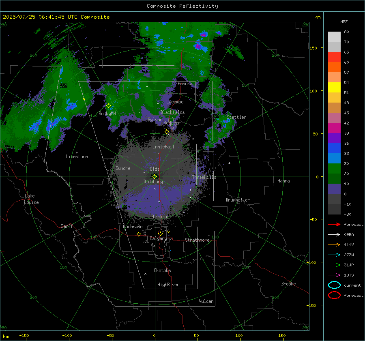
Task: Click the purple swatch between 39 and 36 dBZ
Action: click(x=334, y=138)
